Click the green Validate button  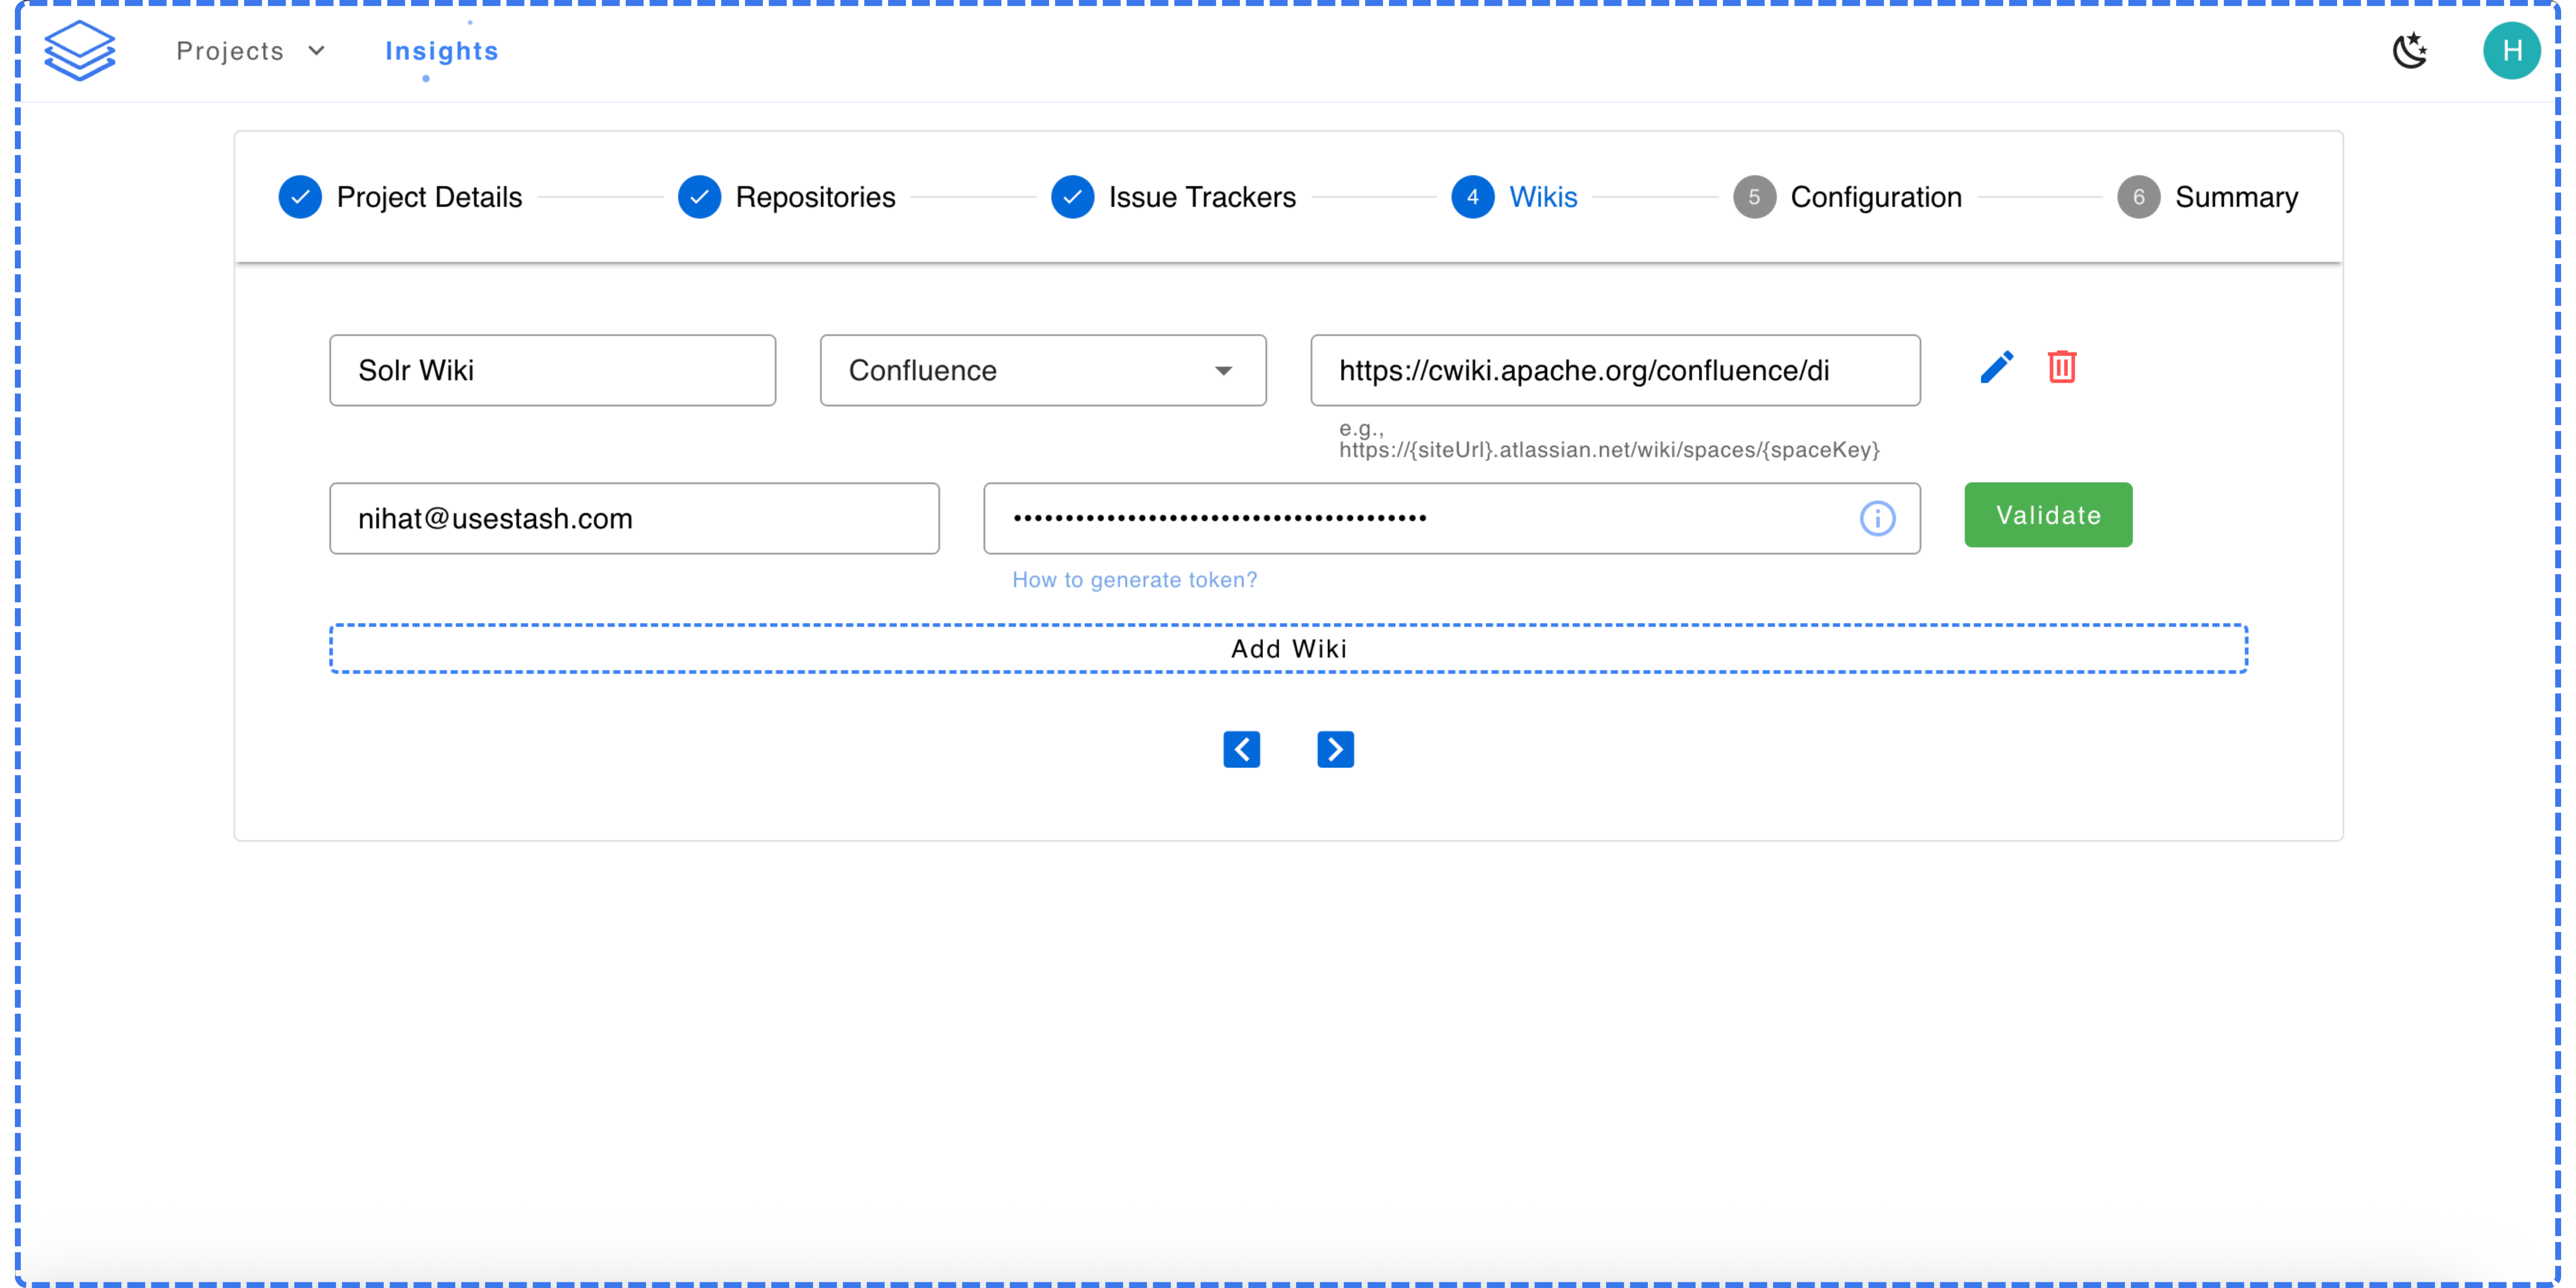2047,515
